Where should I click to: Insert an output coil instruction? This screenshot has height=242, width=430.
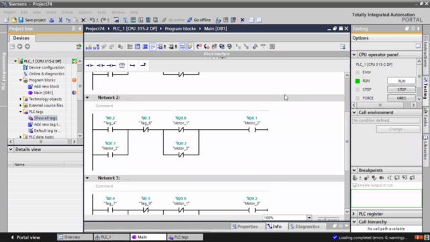(111, 65)
